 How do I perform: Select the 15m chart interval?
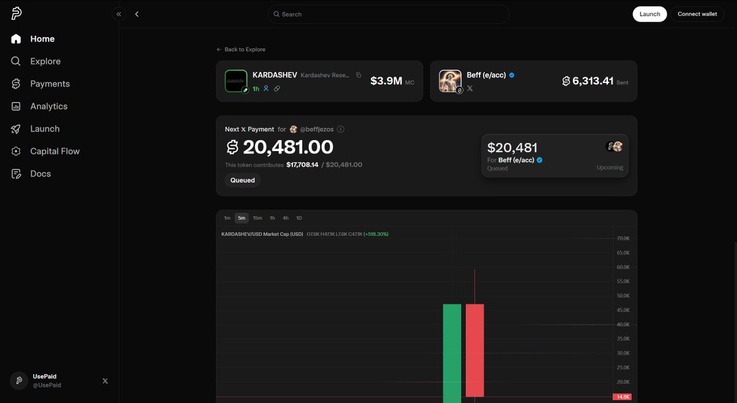click(x=257, y=218)
